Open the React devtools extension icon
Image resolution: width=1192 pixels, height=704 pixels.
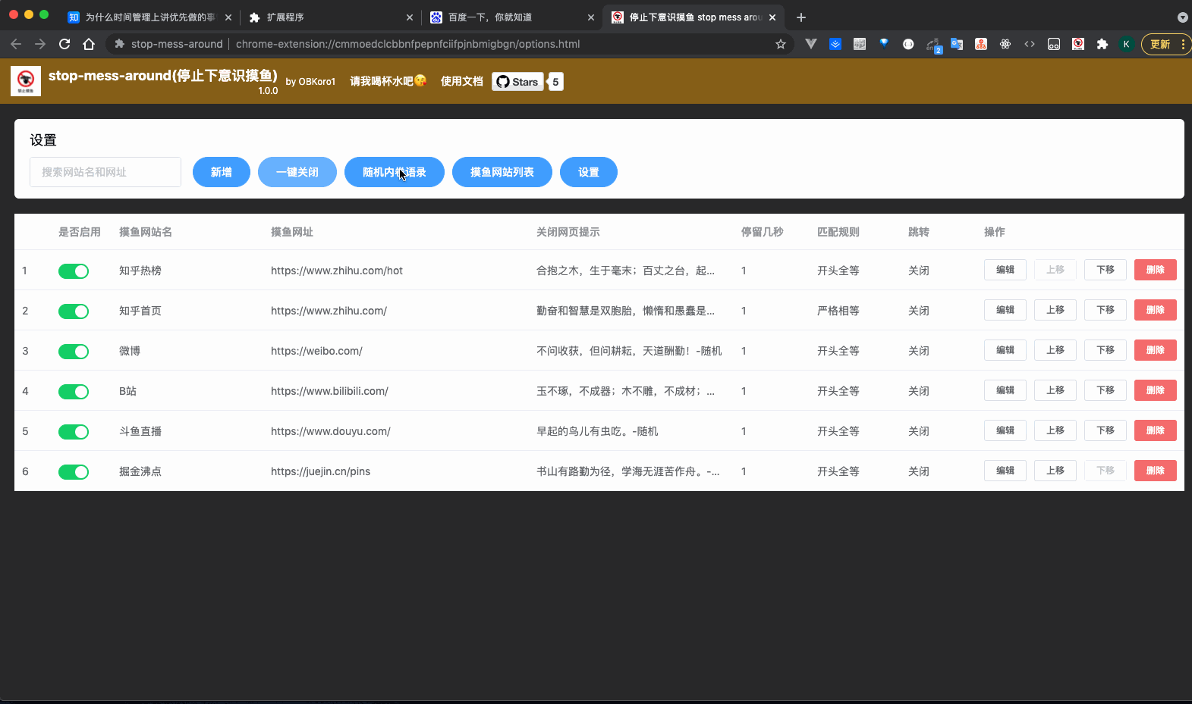point(1005,44)
